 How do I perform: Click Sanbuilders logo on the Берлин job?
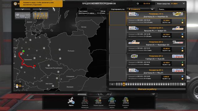click(x=134, y=42)
